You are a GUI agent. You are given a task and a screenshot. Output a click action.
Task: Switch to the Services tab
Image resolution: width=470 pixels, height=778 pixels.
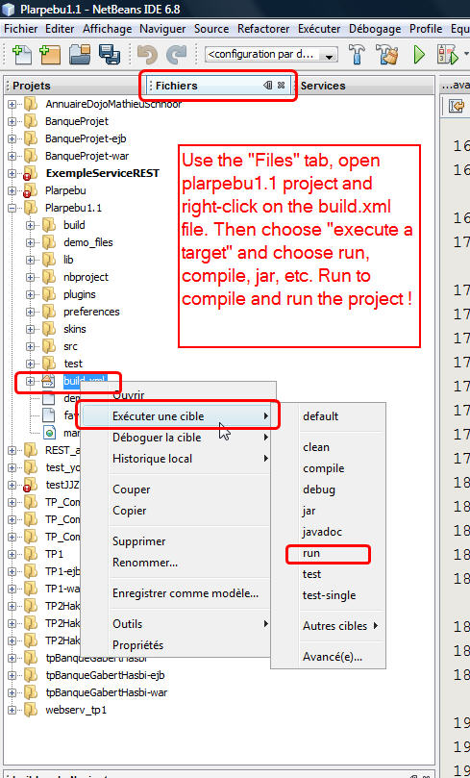[323, 86]
